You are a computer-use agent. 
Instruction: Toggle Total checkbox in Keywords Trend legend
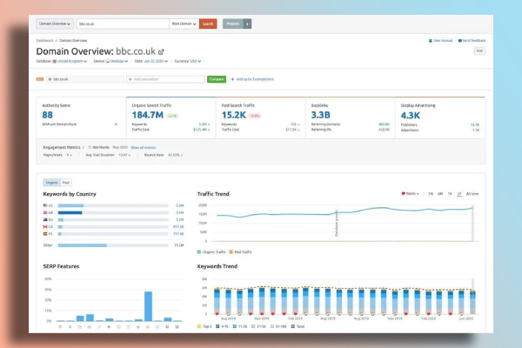[x=293, y=326]
